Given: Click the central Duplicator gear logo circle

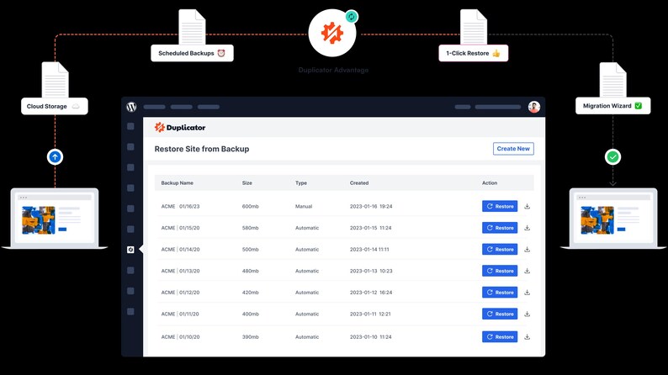Looking at the screenshot, I should pyautogui.click(x=331, y=33).
